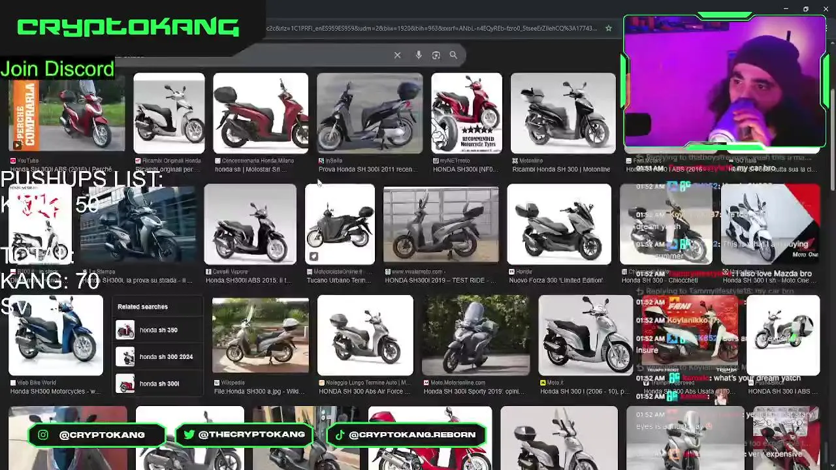The image size is (836, 470).
Task: Open link 'Honda SH300i ABS 2015: il t...'
Action: pyautogui.click(x=249, y=281)
